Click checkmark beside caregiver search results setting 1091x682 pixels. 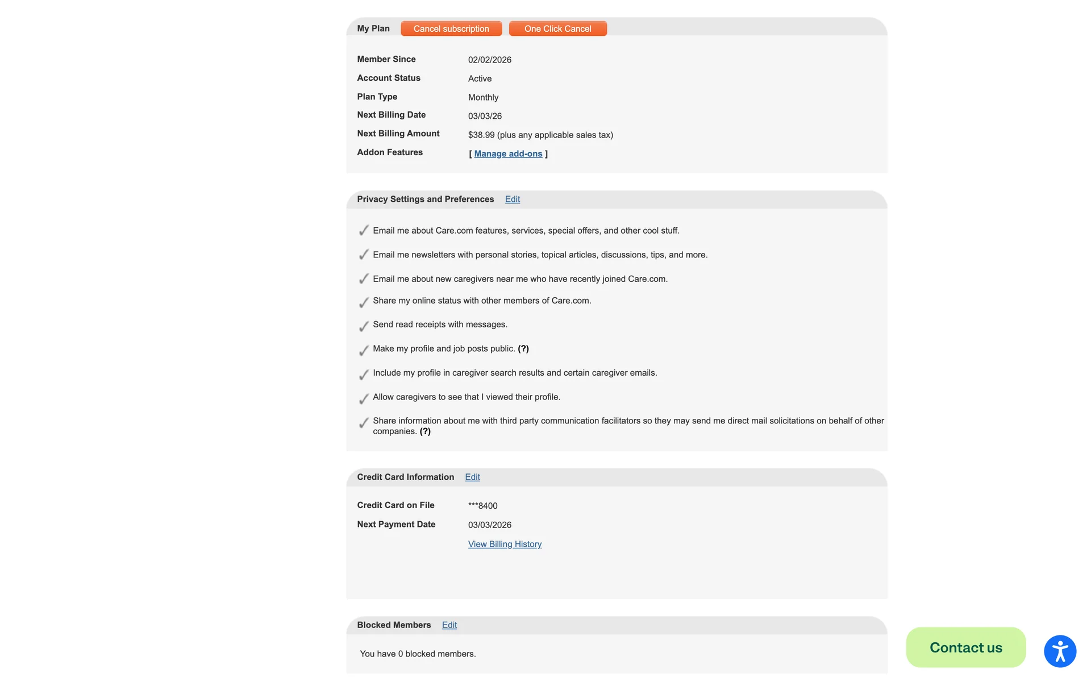point(364,375)
